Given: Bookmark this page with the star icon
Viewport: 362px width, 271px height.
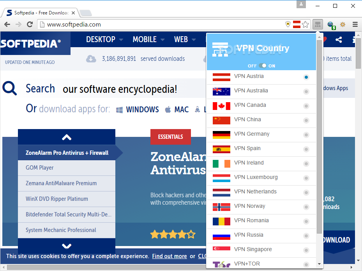Looking at the screenshot, I should (x=305, y=24).
